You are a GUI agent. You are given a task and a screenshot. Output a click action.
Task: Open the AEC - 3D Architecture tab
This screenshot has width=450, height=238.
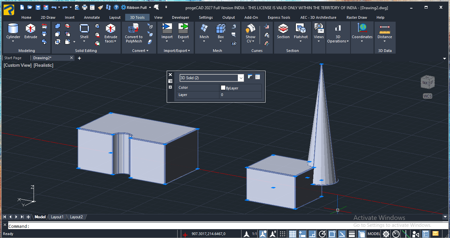[x=318, y=17]
